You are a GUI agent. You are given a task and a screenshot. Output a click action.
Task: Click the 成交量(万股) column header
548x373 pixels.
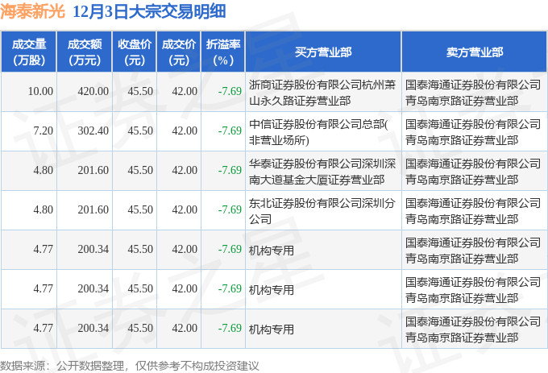click(29, 52)
